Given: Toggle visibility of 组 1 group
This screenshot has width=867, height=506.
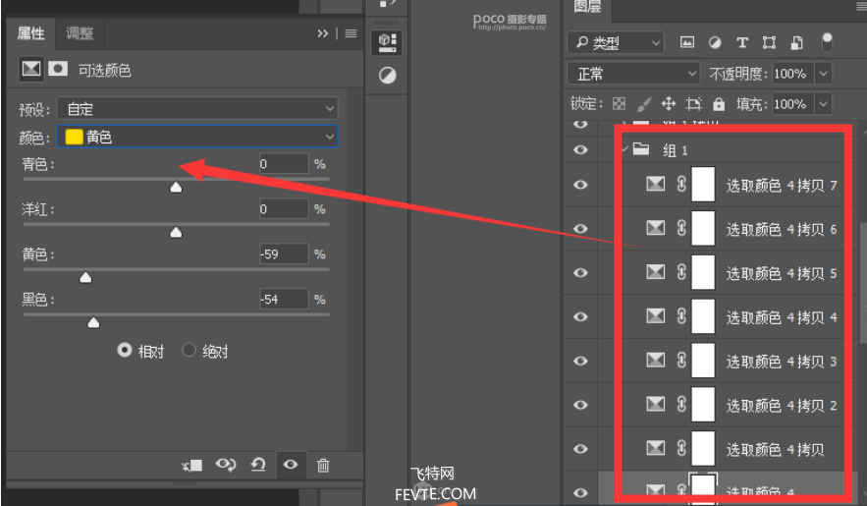Looking at the screenshot, I should 580,149.
